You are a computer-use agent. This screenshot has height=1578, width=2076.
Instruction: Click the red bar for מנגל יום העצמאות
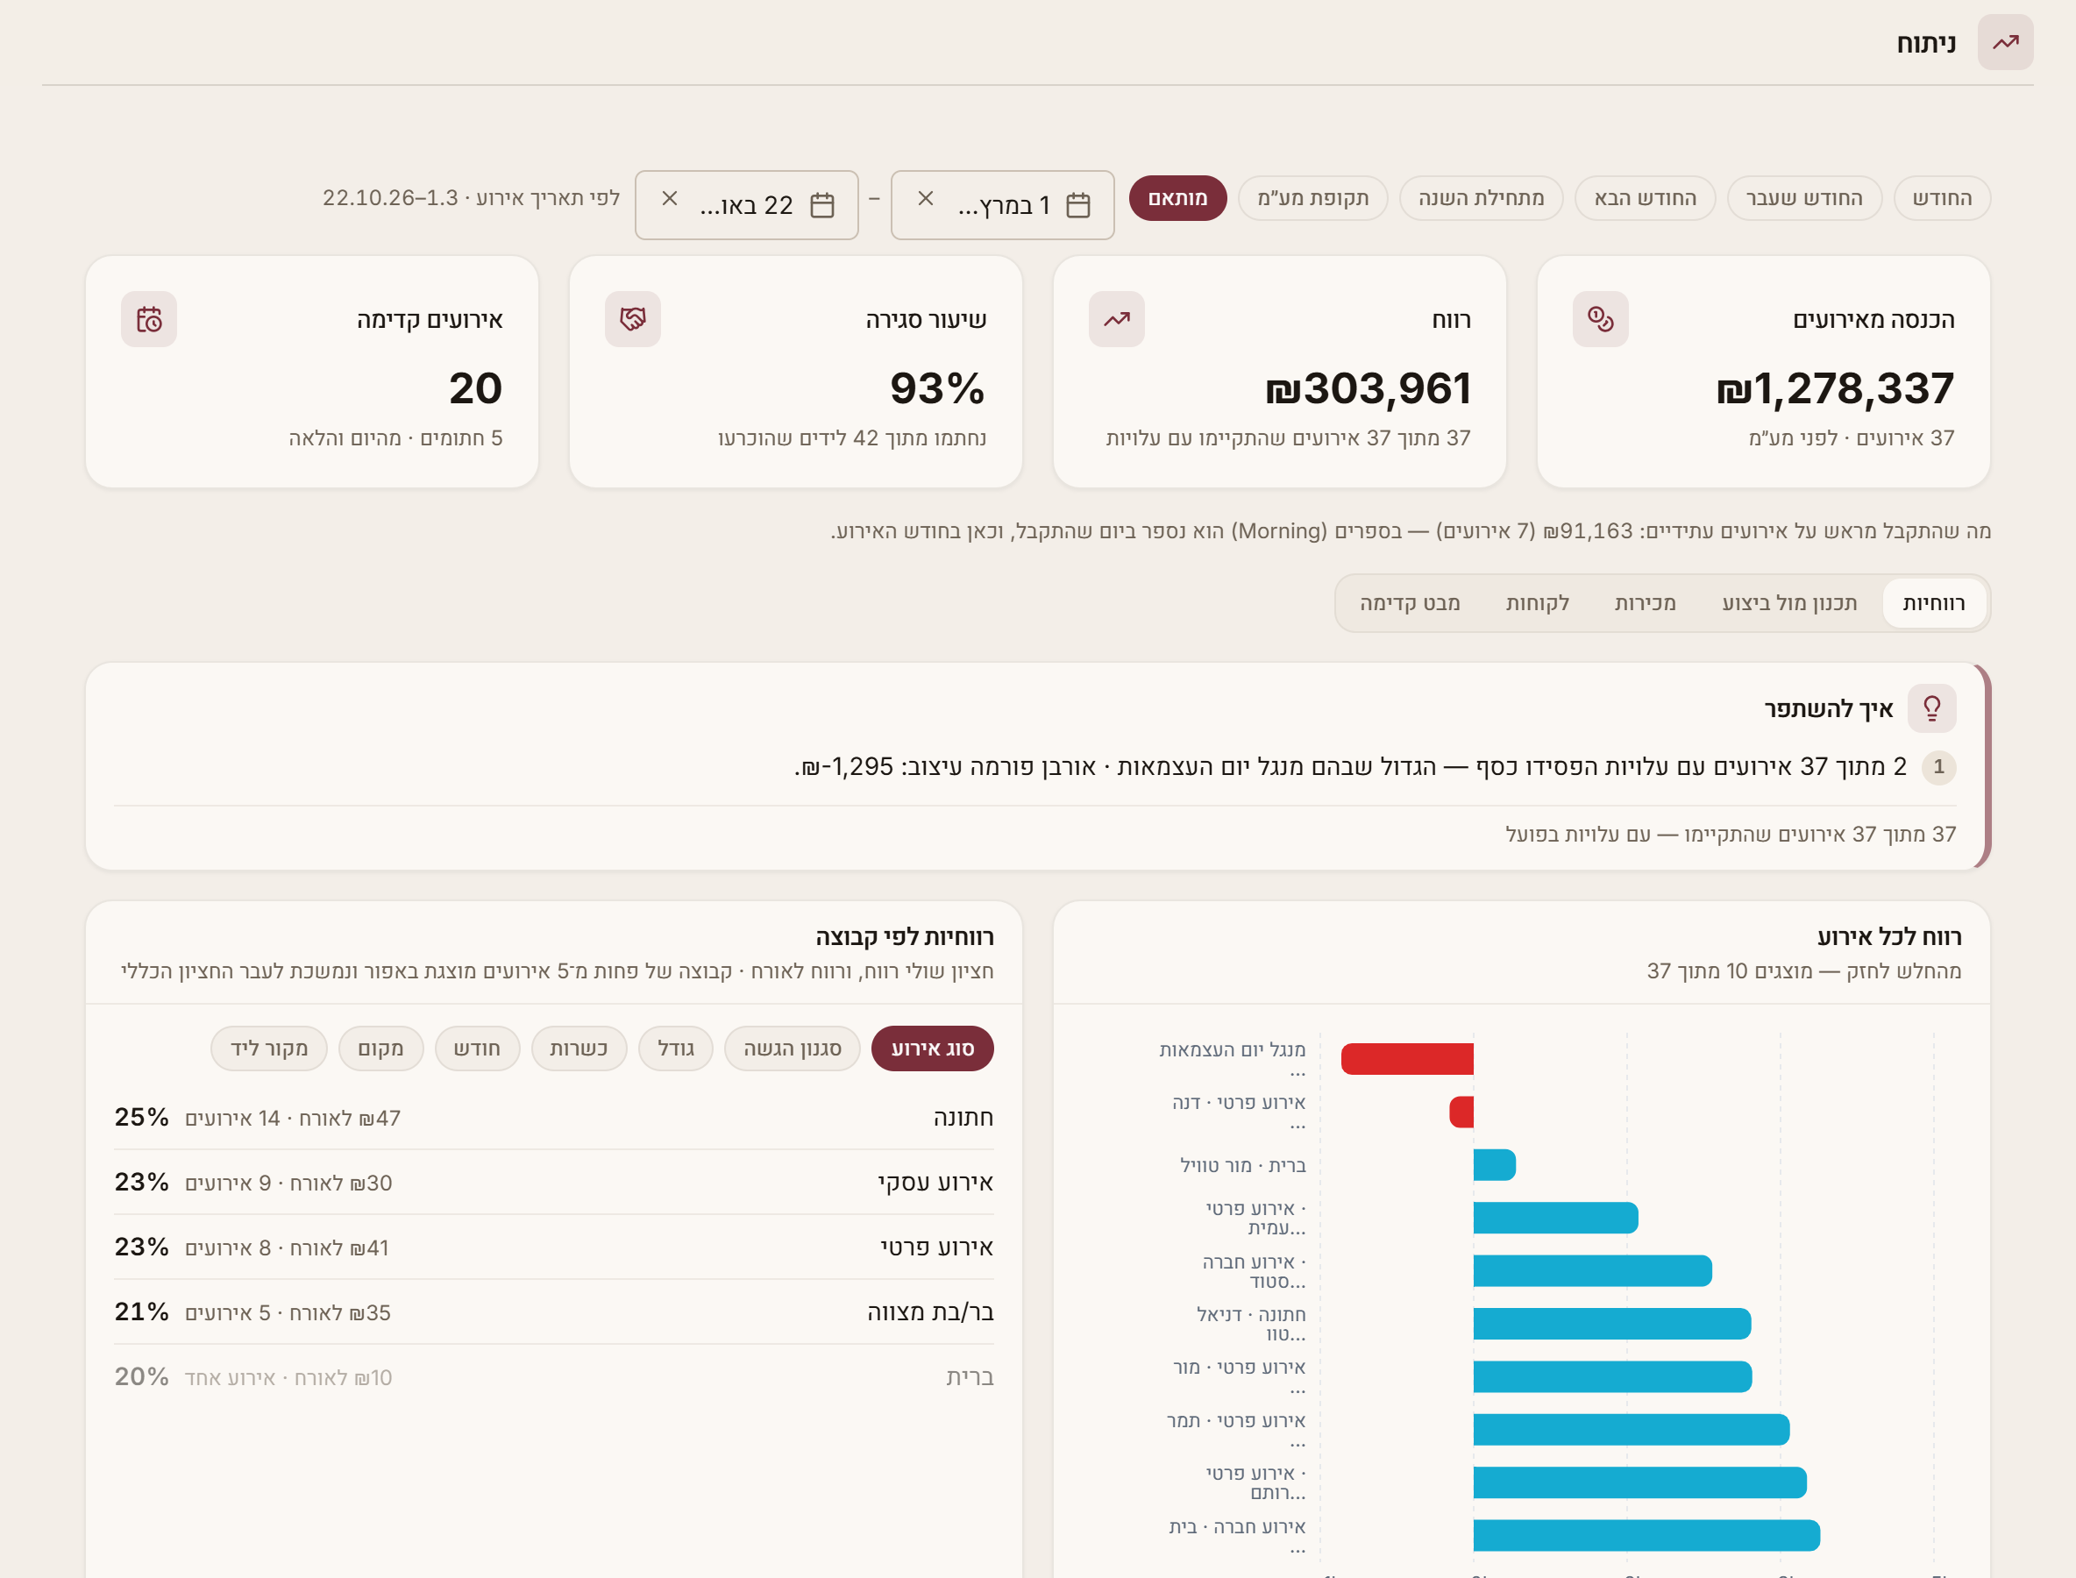point(1407,1059)
